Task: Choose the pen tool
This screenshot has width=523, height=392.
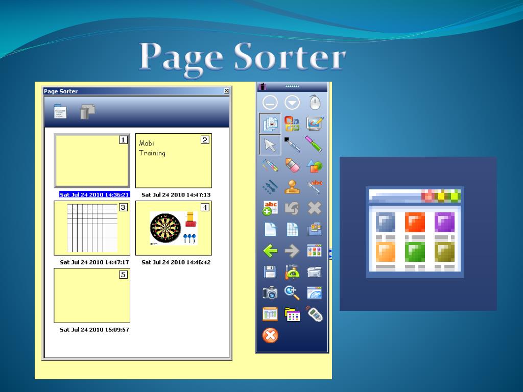Action: pos(292,144)
